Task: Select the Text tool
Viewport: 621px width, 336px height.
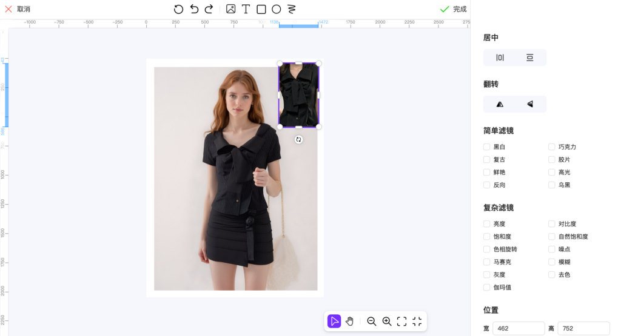Action: click(246, 9)
